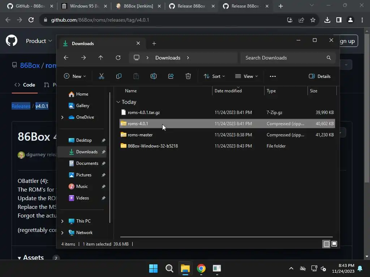Open the Code tab on GitHub page
The height and width of the screenshot is (277, 370).
click(x=25, y=85)
